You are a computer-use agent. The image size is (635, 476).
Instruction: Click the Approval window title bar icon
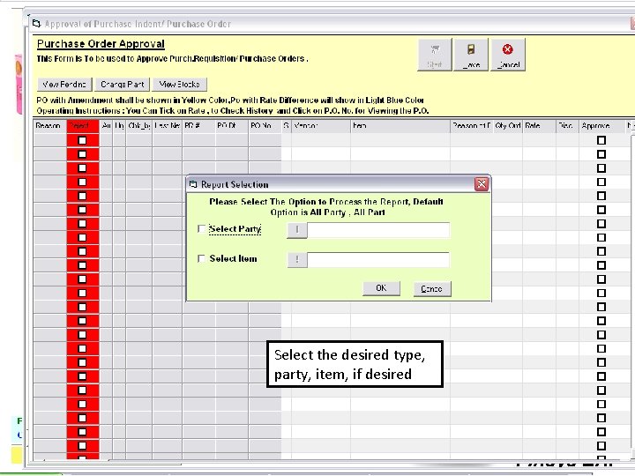coord(36,24)
